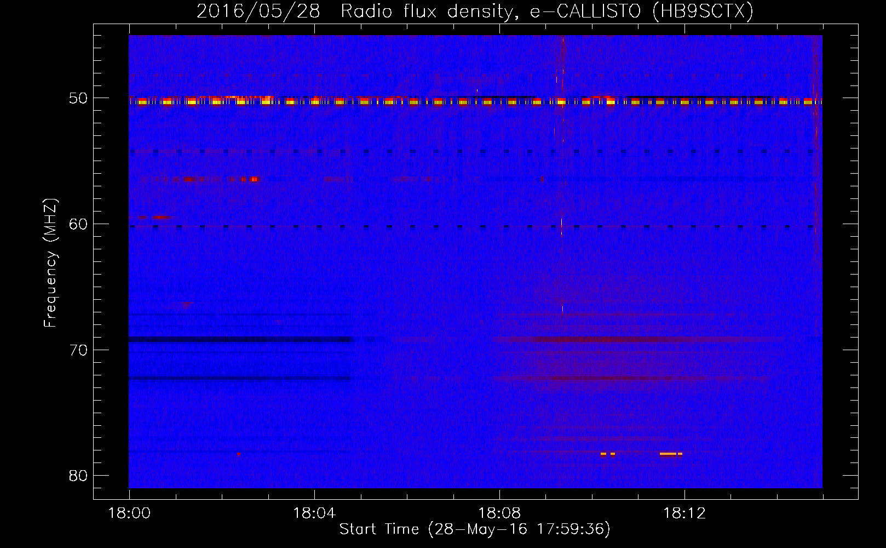The image size is (886, 548).
Task: Click the 70 frequency tick label
Action: (x=78, y=350)
